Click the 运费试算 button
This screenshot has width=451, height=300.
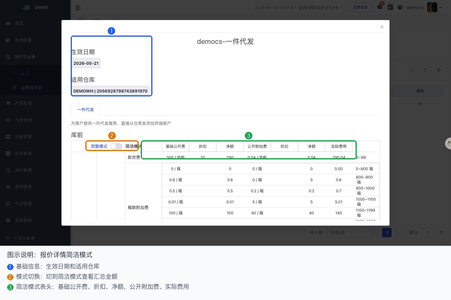(360, 7)
